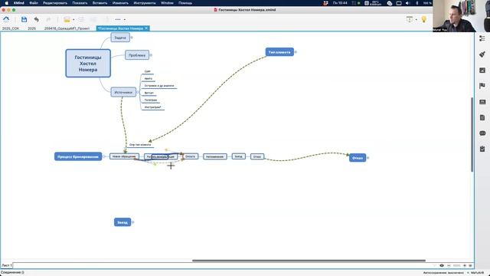Click the presentation mode toolbar icon
Image resolution: width=490 pixels, height=276 pixels.
tap(410, 19)
